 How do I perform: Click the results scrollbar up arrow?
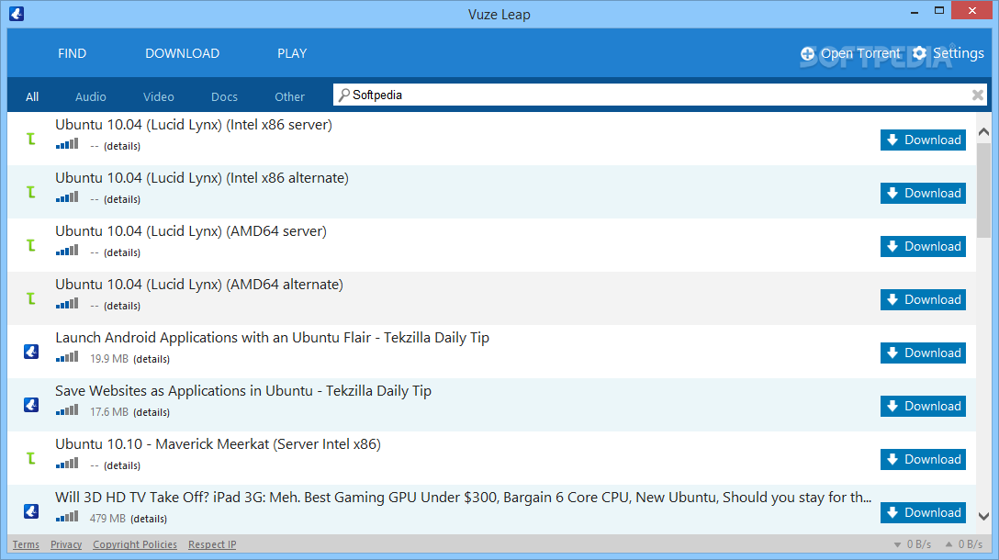pos(983,132)
